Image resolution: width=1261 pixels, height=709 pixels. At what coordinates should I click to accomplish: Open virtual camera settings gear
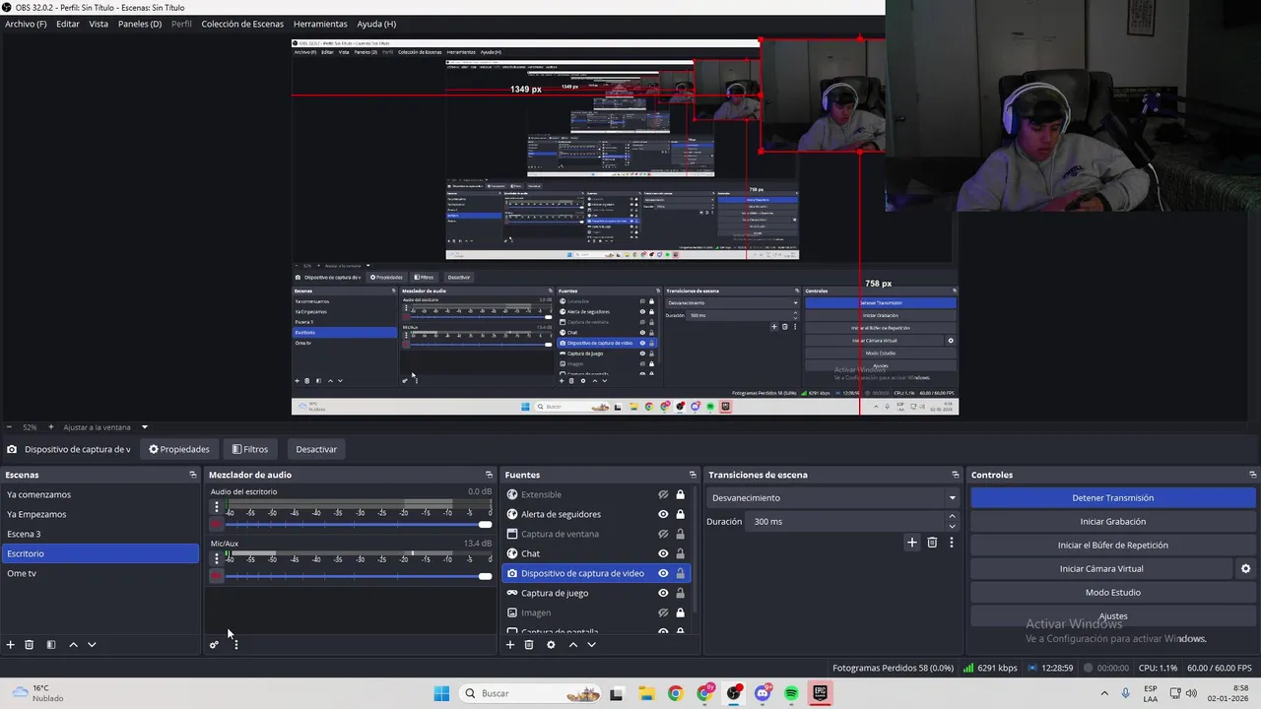tap(1245, 569)
